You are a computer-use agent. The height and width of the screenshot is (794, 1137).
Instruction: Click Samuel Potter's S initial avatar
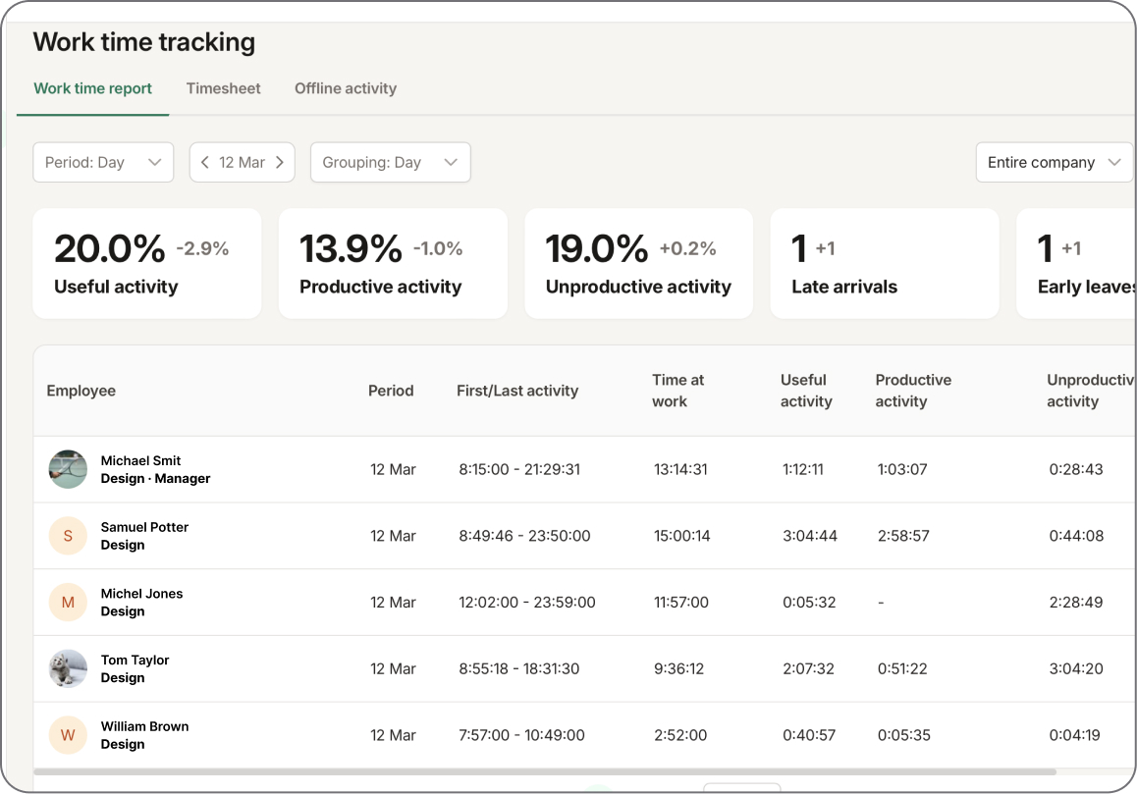click(x=68, y=536)
